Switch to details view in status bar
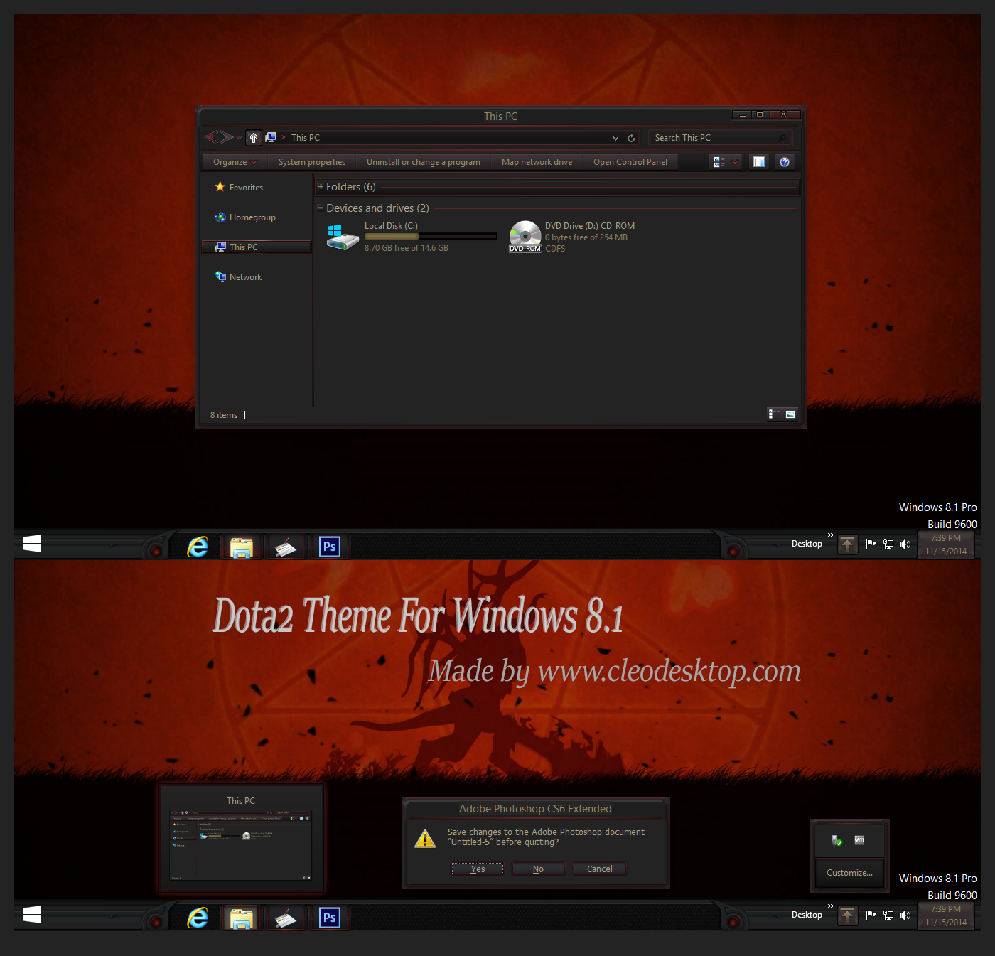The width and height of the screenshot is (995, 956). click(775, 414)
